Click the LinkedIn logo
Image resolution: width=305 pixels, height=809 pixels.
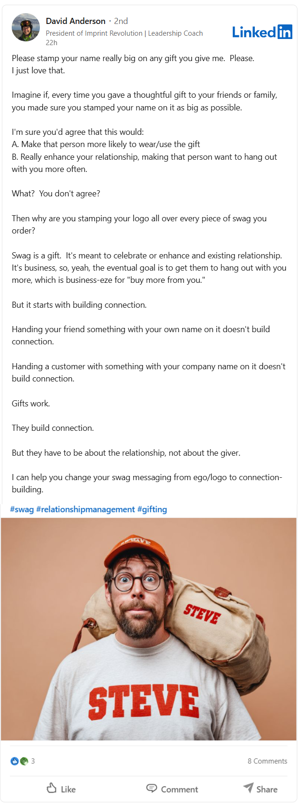(x=262, y=32)
